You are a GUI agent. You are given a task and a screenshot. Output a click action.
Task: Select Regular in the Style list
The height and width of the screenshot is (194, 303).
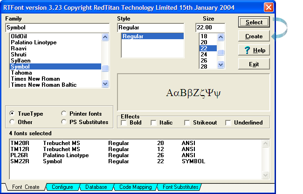pyautogui.click(x=152, y=36)
